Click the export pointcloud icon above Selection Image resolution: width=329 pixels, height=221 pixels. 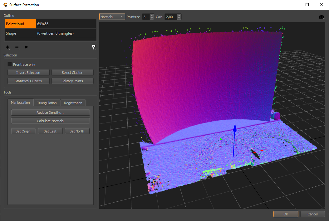click(93, 46)
